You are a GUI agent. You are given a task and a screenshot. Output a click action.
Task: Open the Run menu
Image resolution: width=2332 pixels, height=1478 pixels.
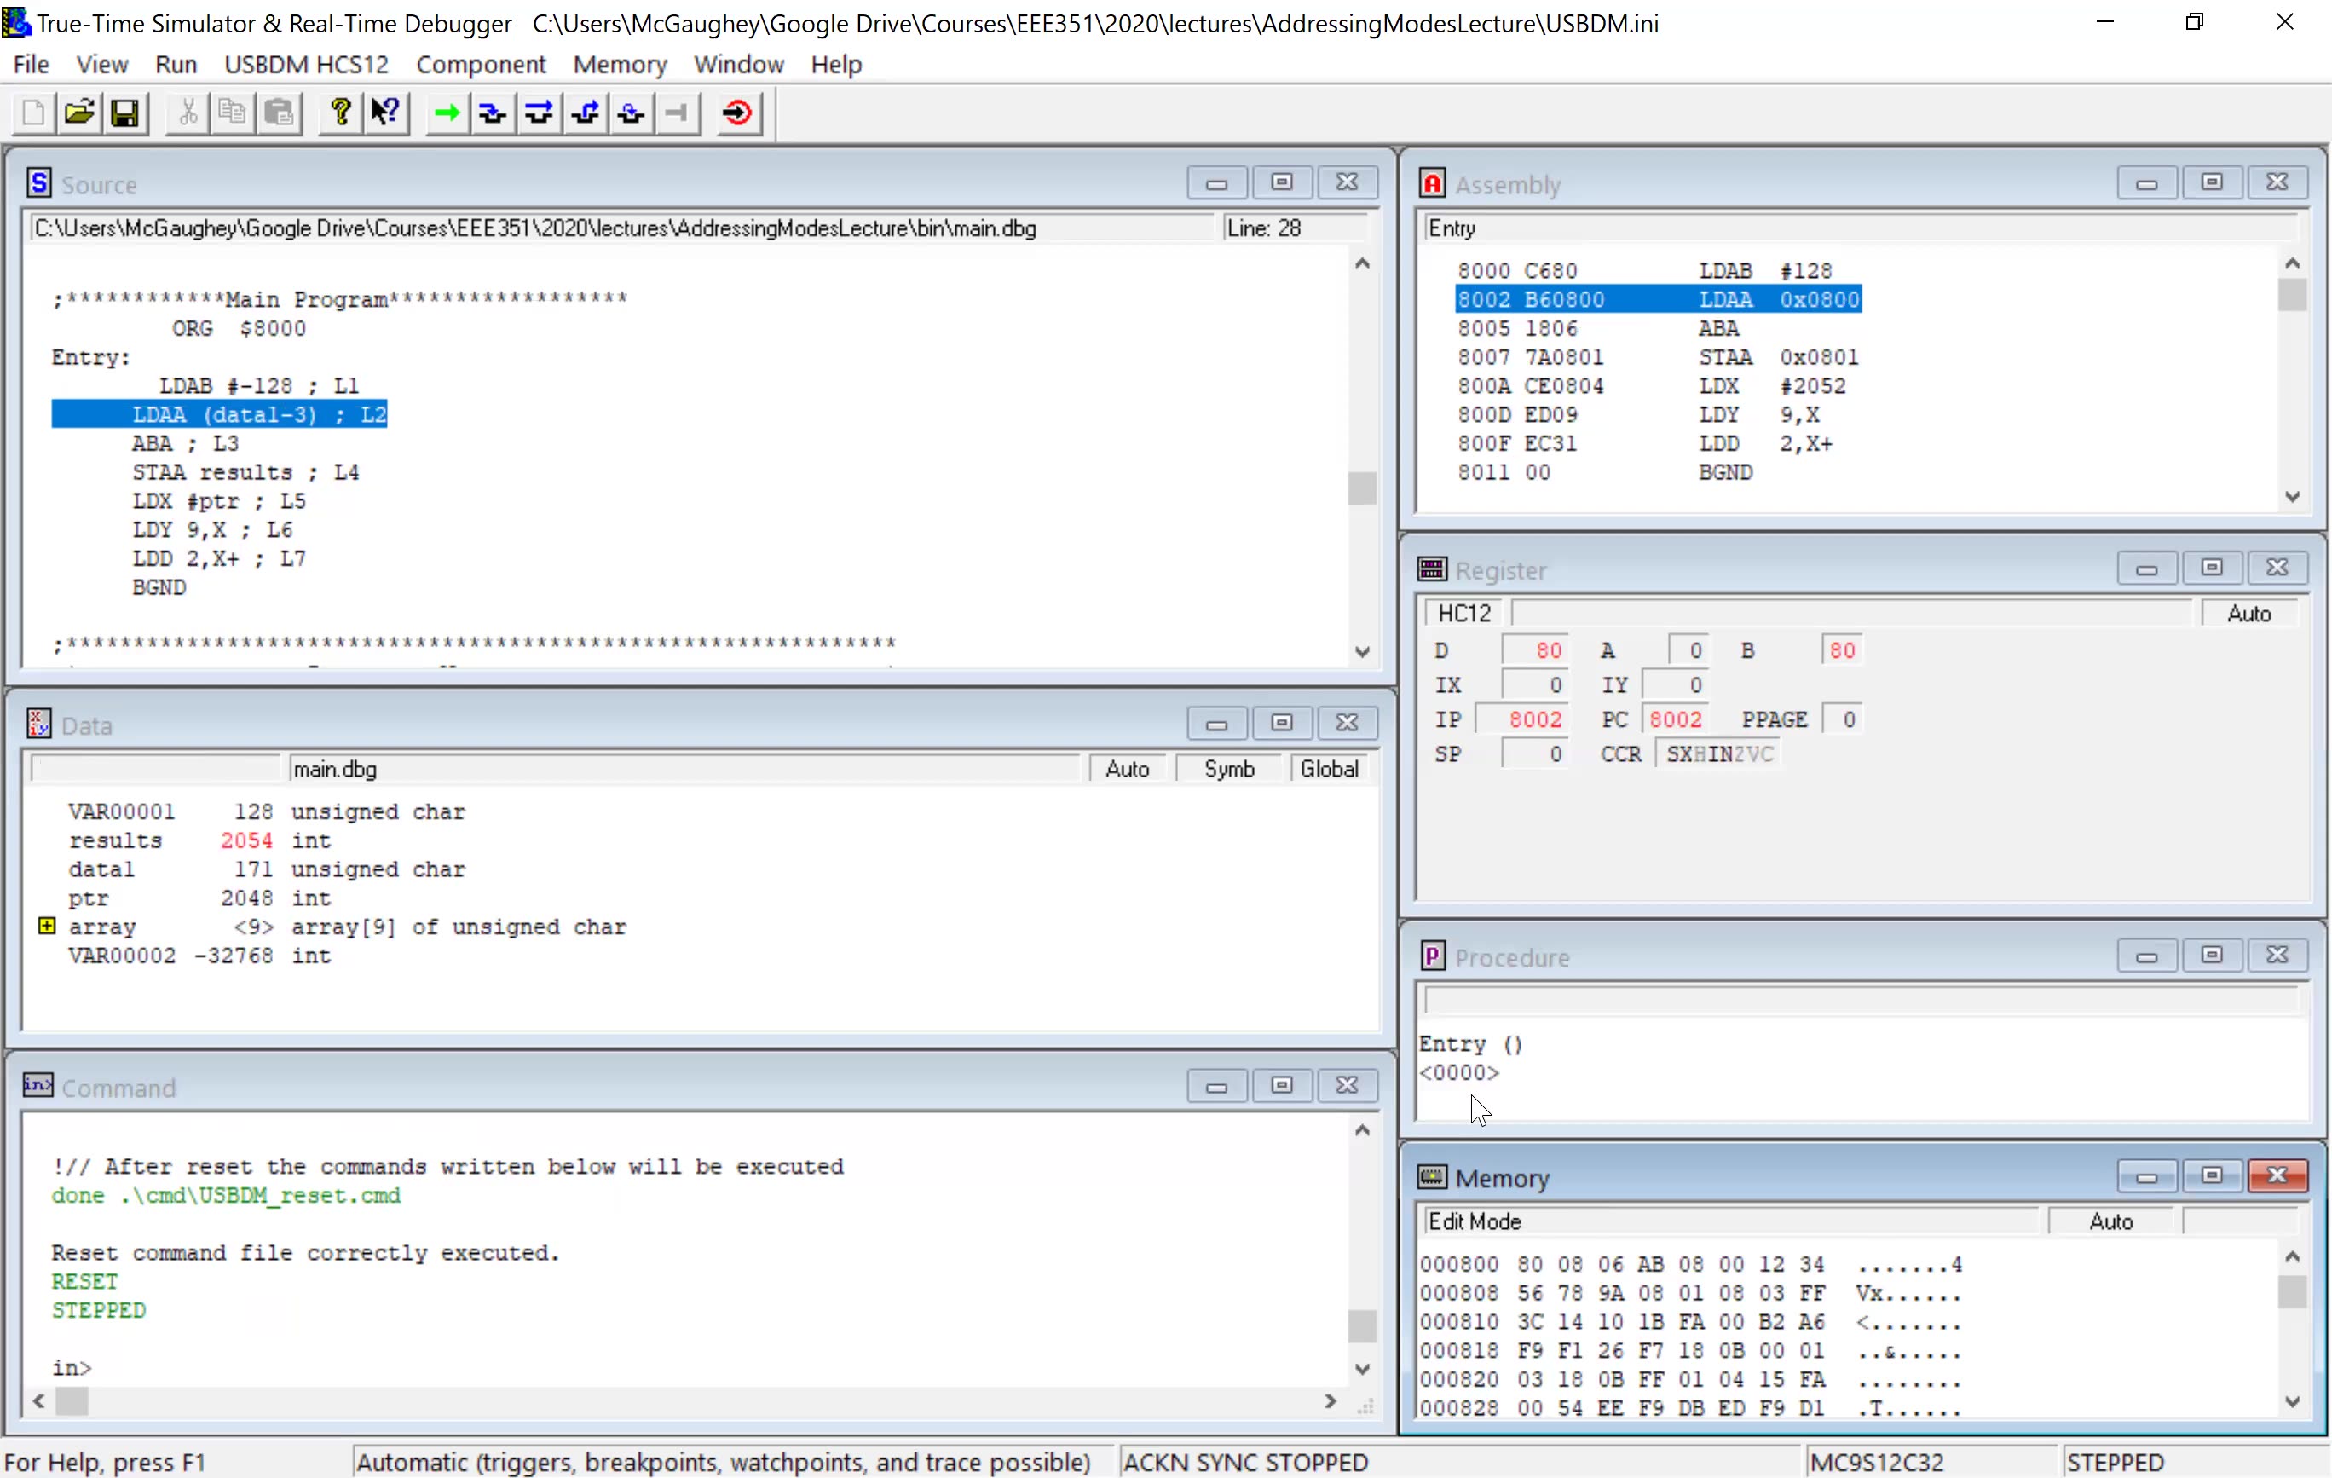pos(176,64)
